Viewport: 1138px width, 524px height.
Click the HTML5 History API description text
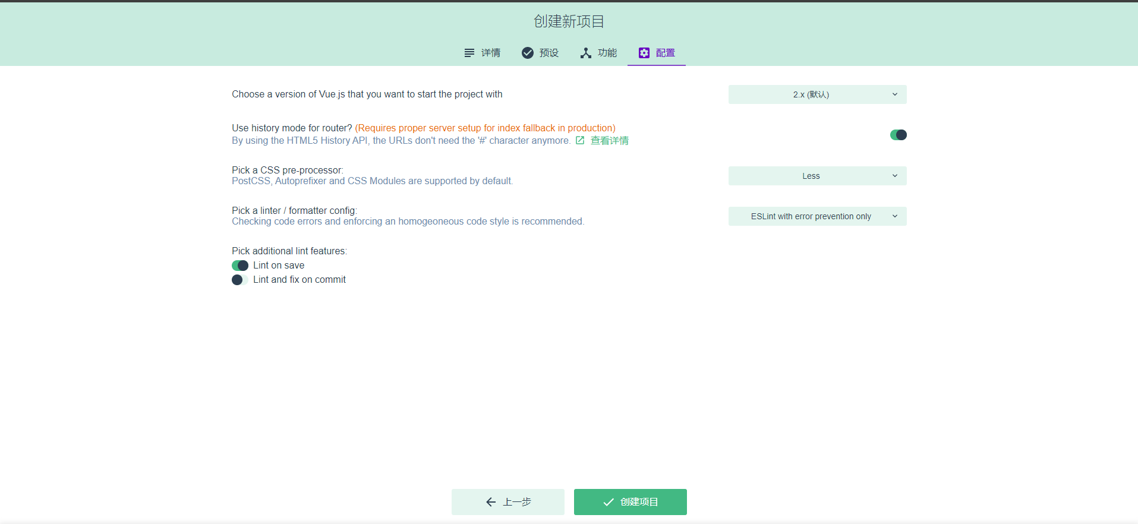point(401,140)
